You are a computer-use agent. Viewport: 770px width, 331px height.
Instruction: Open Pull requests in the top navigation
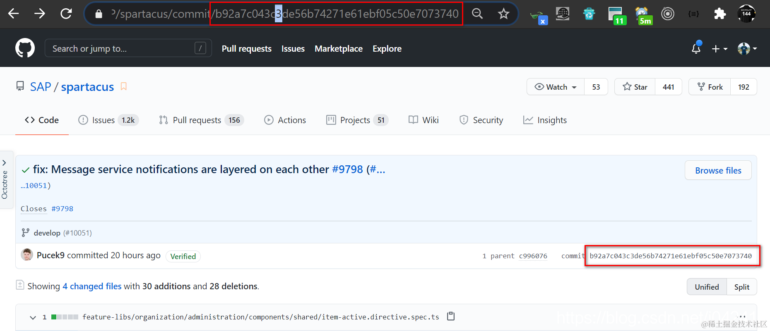click(x=246, y=49)
